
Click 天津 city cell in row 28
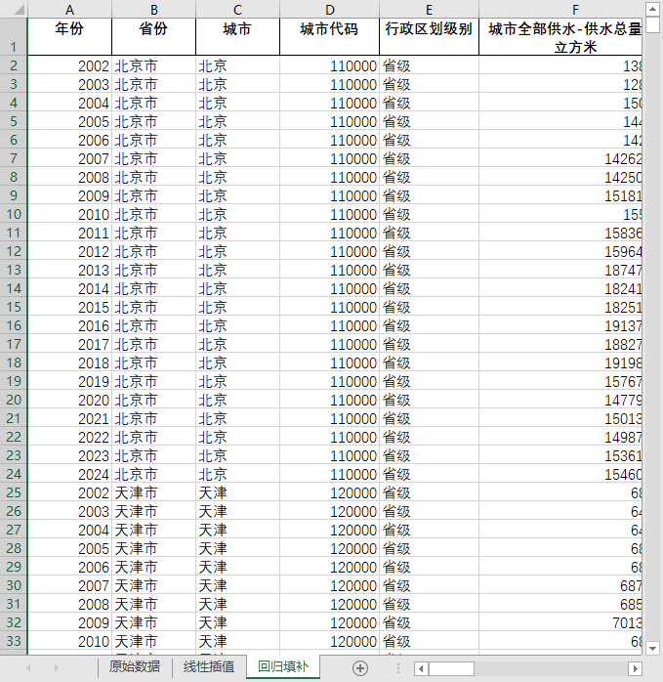click(237, 548)
